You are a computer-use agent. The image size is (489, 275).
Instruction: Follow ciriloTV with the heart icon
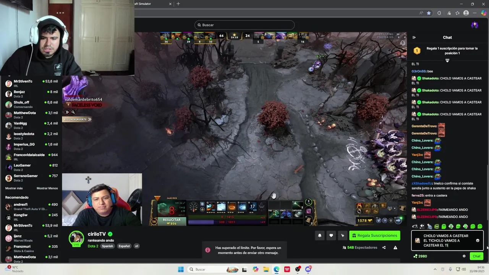tap(331, 236)
